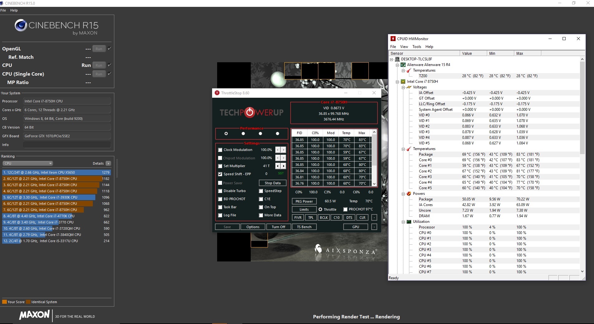Click the TechPowerUp power logo in ThrottleStop
Screen dimensions: 594x324
(249, 112)
